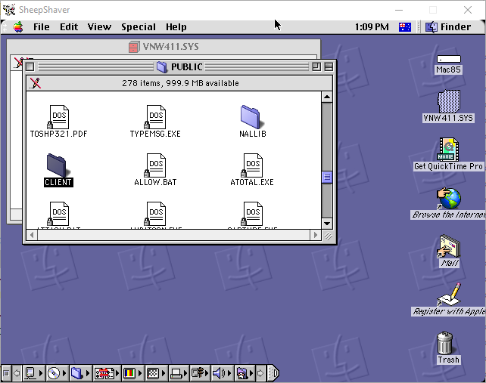Open the Apple menu
The width and height of the screenshot is (486, 383).
tap(18, 27)
